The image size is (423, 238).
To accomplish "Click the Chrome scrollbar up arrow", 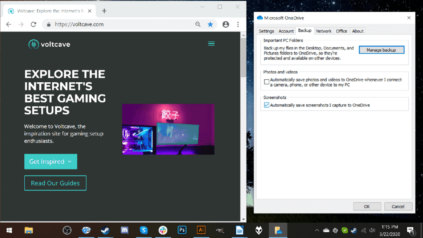I will (243, 35).
